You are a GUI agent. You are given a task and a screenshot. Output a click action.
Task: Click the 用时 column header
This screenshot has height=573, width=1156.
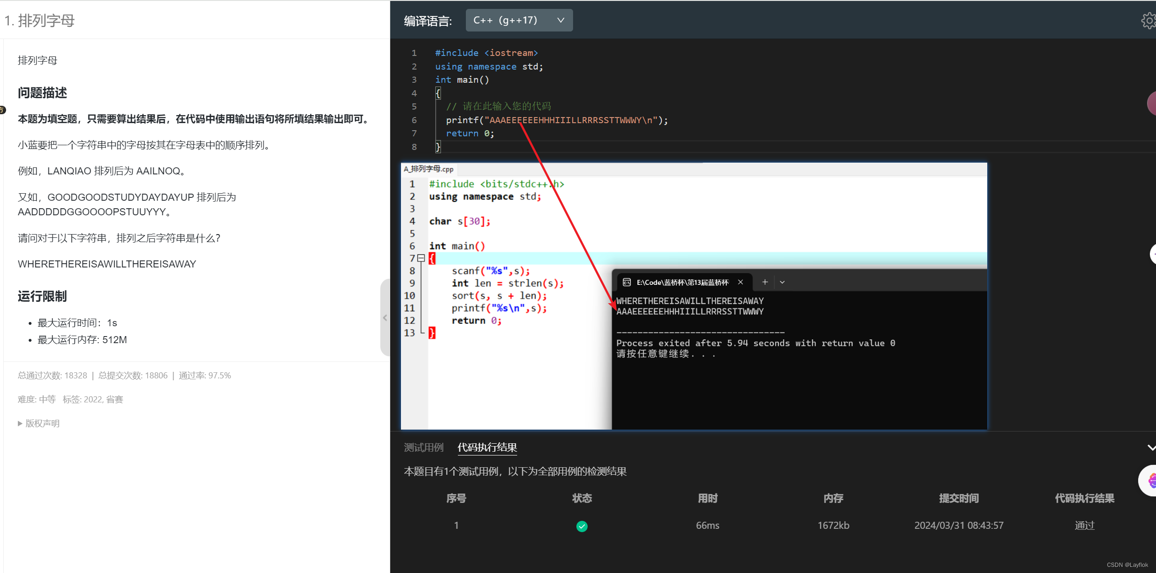click(708, 498)
